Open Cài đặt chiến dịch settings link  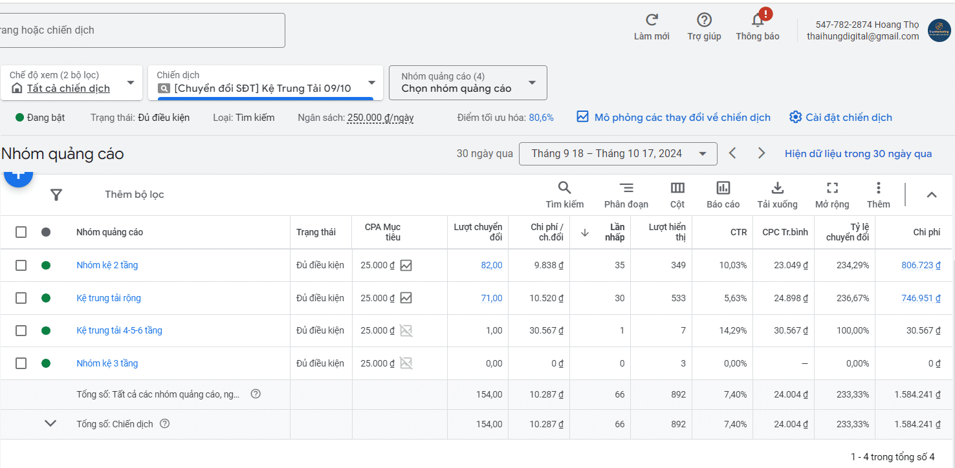point(840,118)
